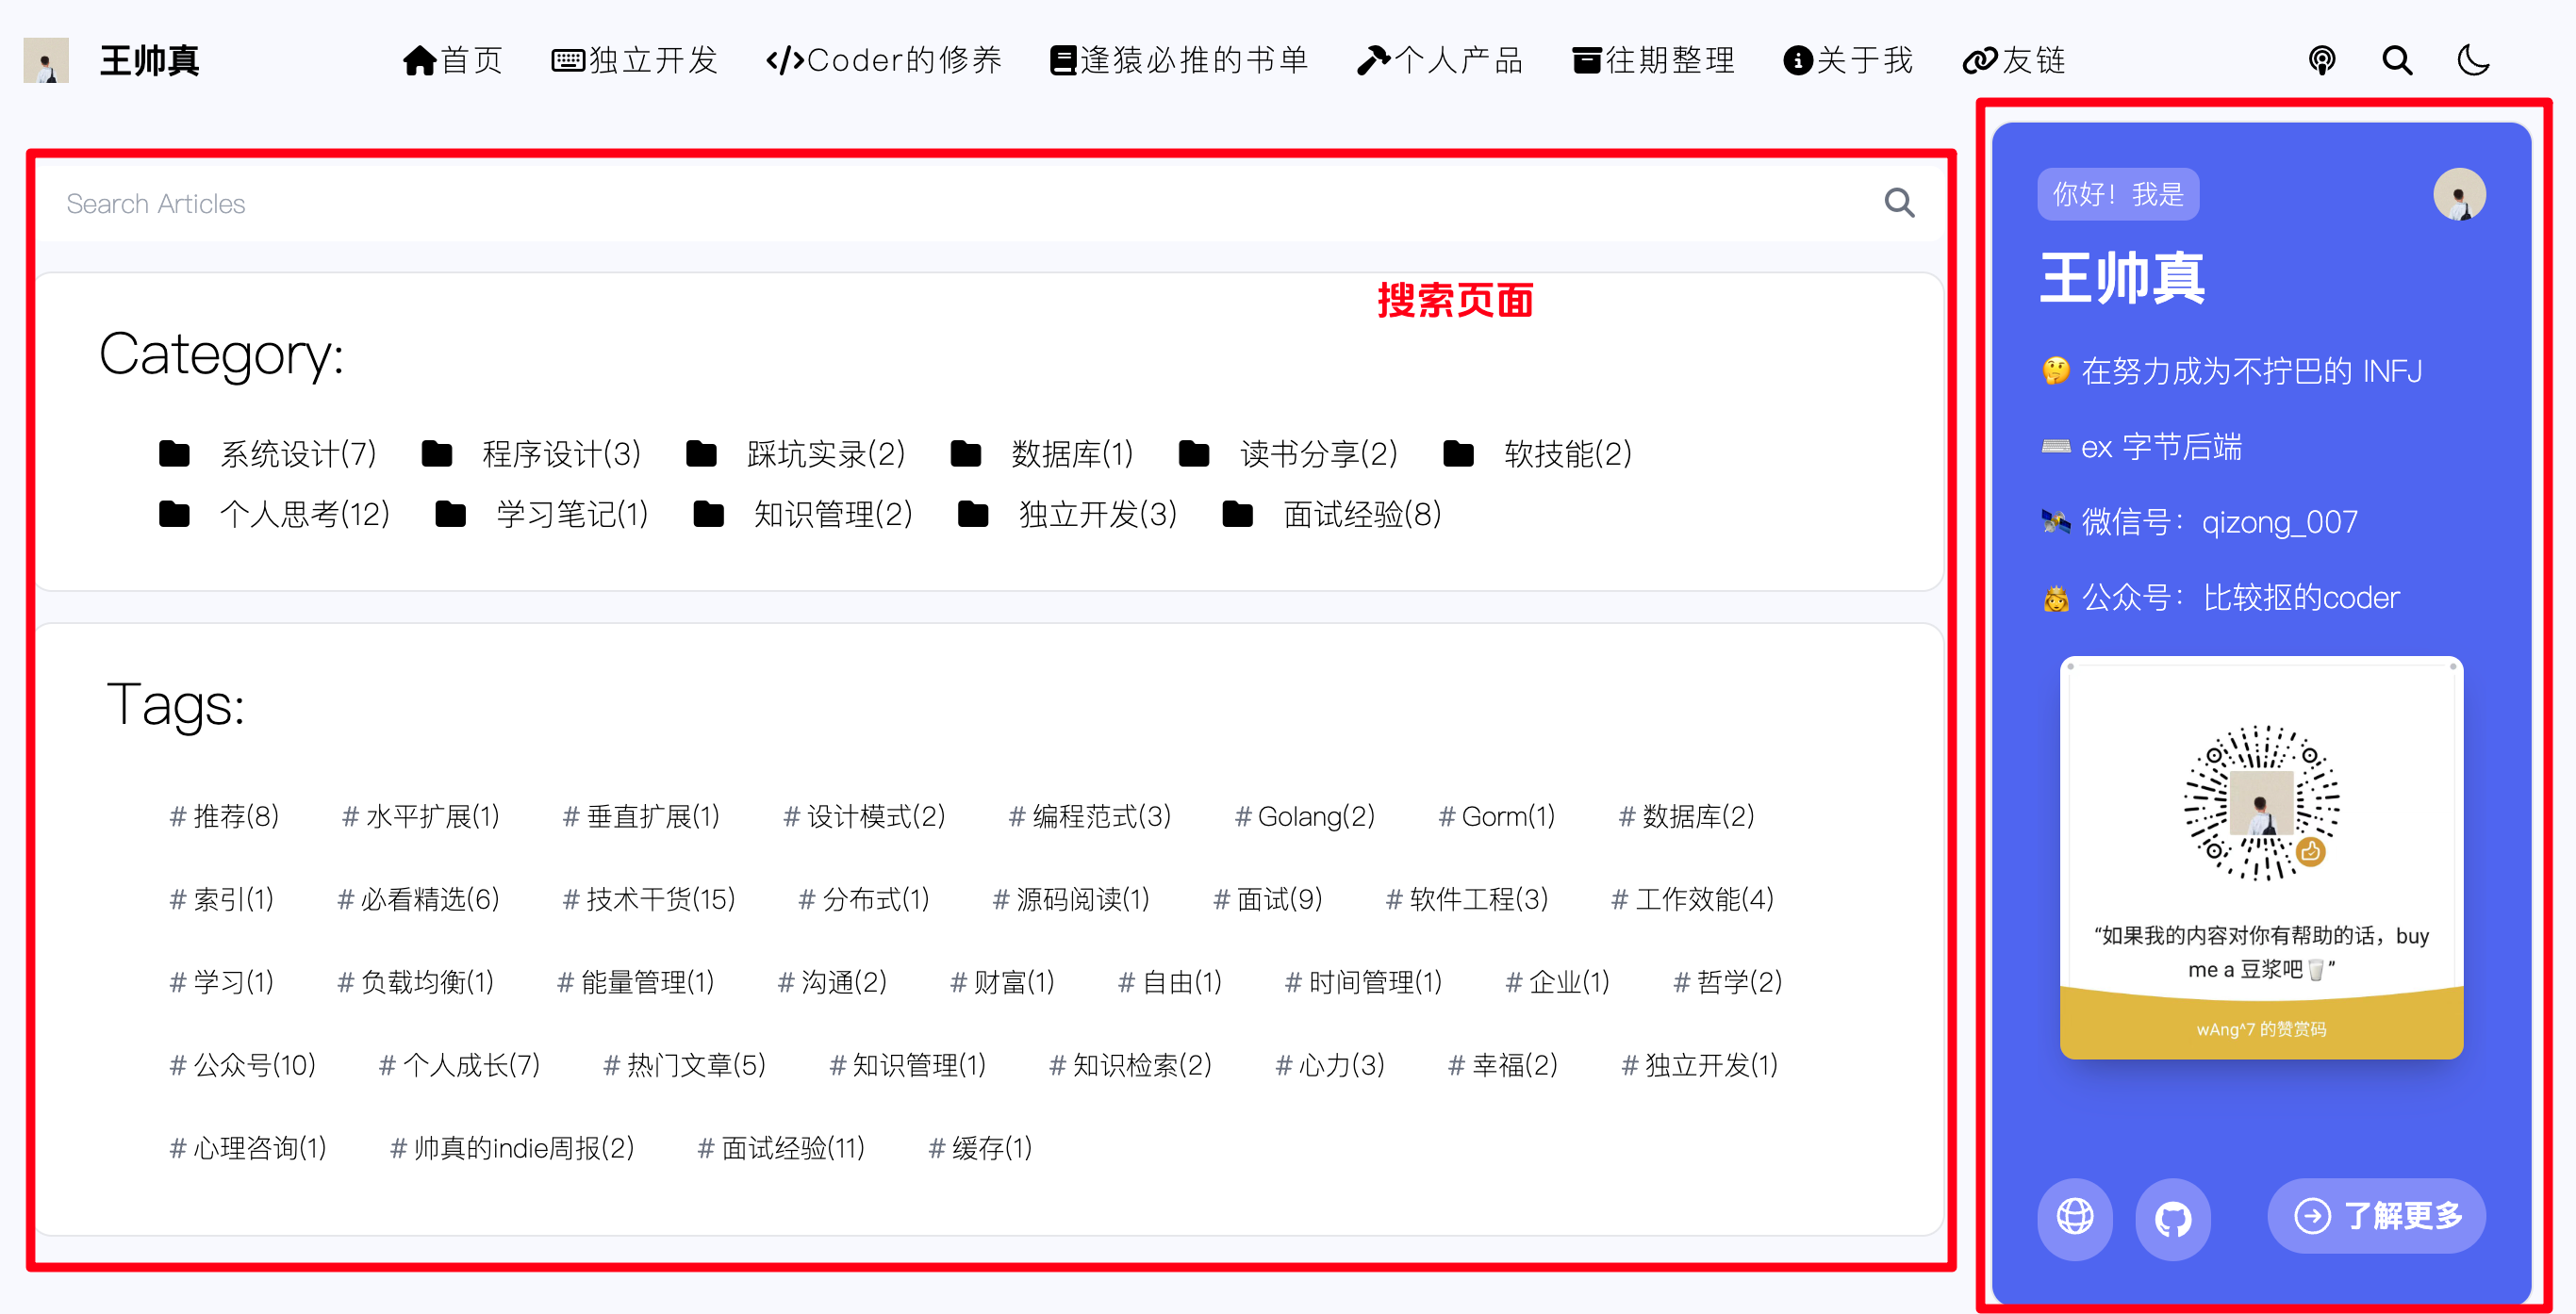Open the 个人思考(12) category
Image resolution: width=2576 pixels, height=1314 pixels.
click(304, 515)
